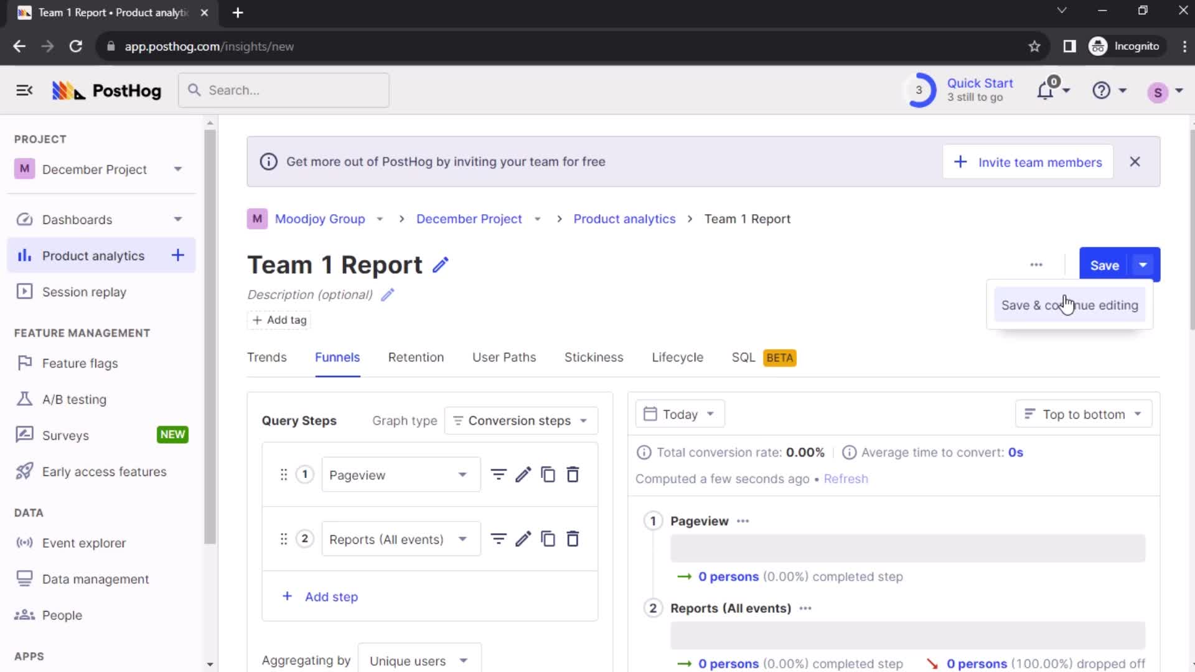Click Add tag
The width and height of the screenshot is (1195, 672).
pyautogui.click(x=279, y=320)
